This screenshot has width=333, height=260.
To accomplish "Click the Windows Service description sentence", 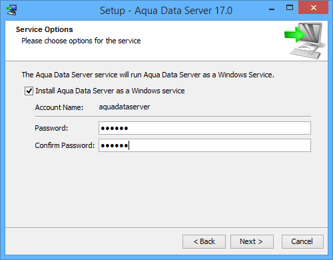I will tap(148, 75).
